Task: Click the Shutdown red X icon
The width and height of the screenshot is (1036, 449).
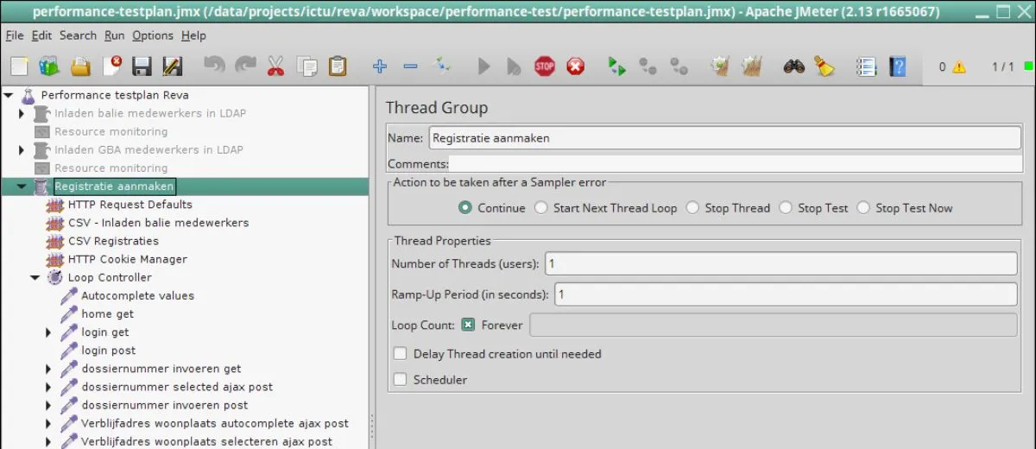Action: tap(576, 66)
